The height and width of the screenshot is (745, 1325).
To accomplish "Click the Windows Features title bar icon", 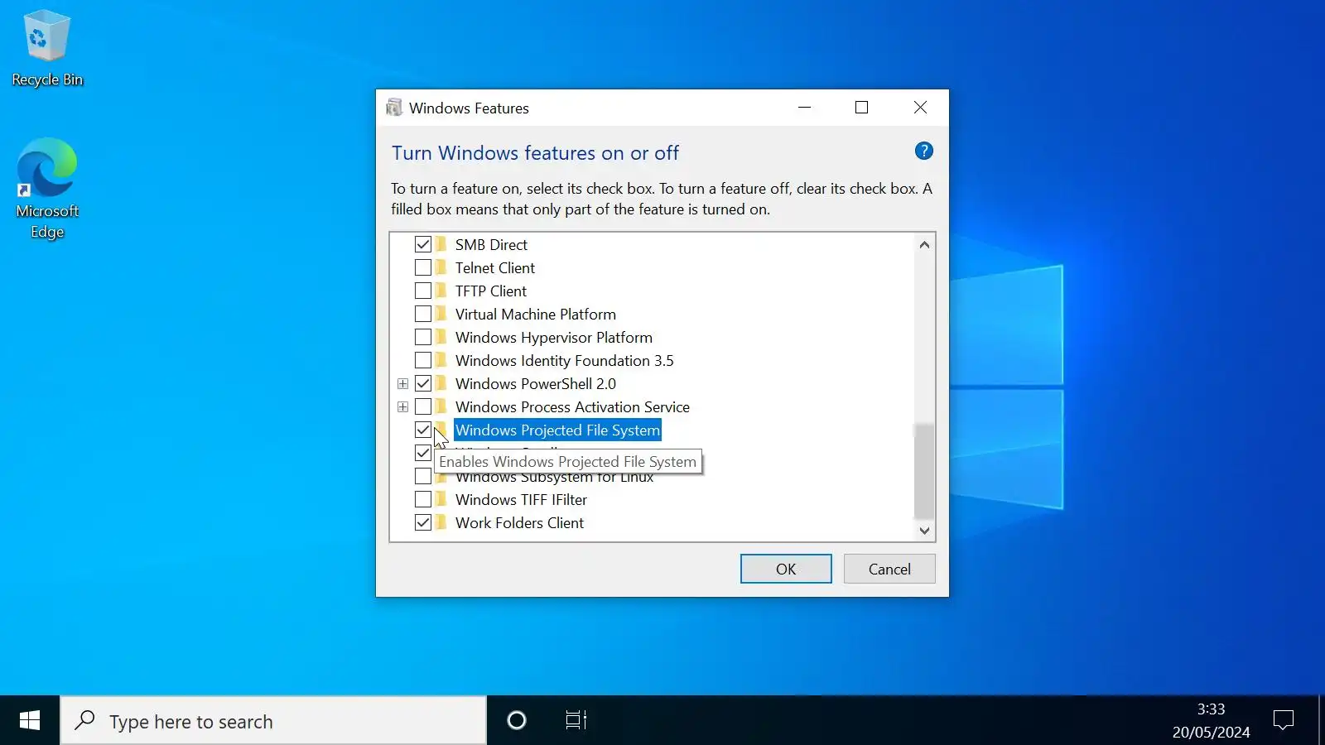I will point(394,108).
